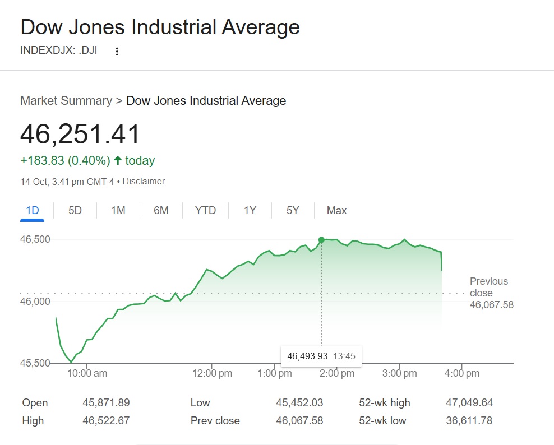Select the Prev close value 46,067.58
554x445 pixels.
pos(299,420)
